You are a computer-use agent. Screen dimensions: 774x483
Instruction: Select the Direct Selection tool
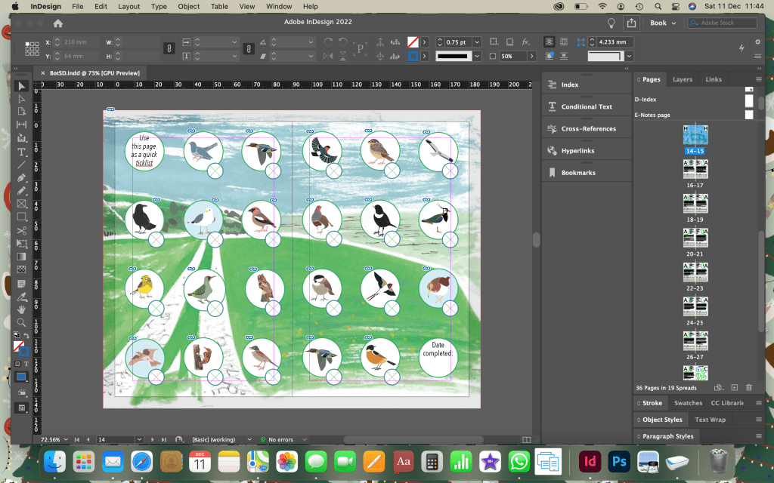(x=22, y=99)
